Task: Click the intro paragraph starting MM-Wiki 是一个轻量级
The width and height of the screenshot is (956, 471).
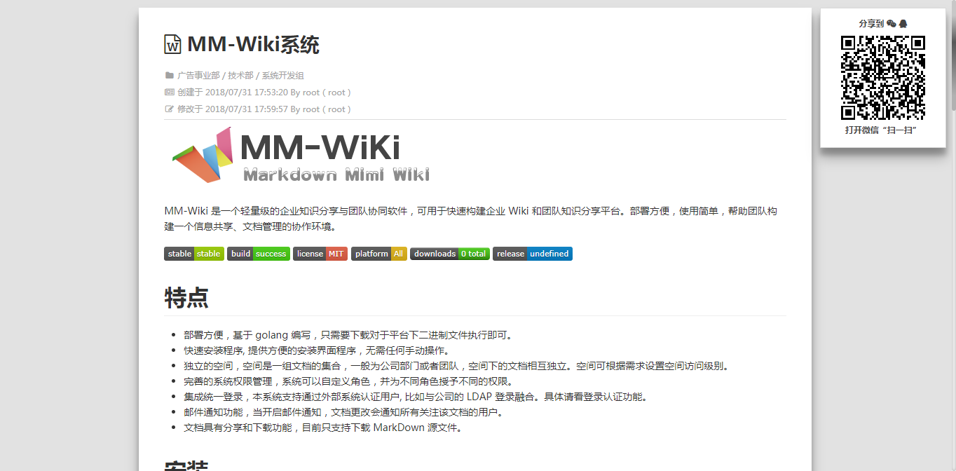Action: coord(470,219)
